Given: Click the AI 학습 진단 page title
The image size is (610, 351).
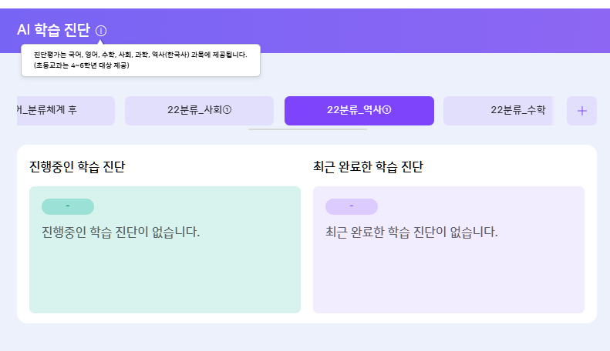Looking at the screenshot, I should tap(53, 31).
